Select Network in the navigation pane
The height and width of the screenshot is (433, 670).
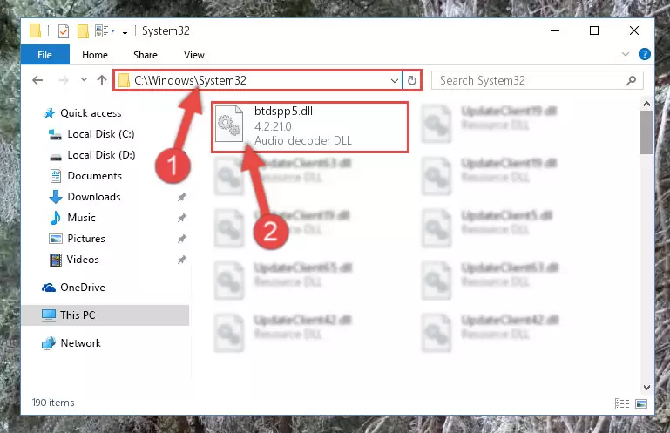tap(71, 343)
